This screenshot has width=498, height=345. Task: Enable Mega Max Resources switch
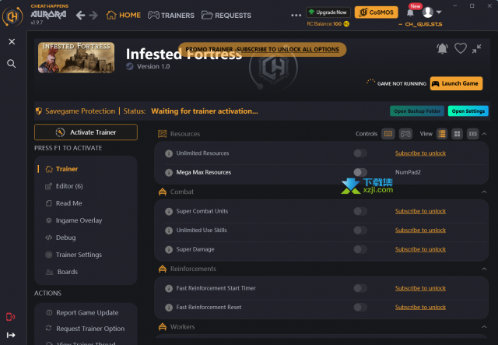(360, 172)
